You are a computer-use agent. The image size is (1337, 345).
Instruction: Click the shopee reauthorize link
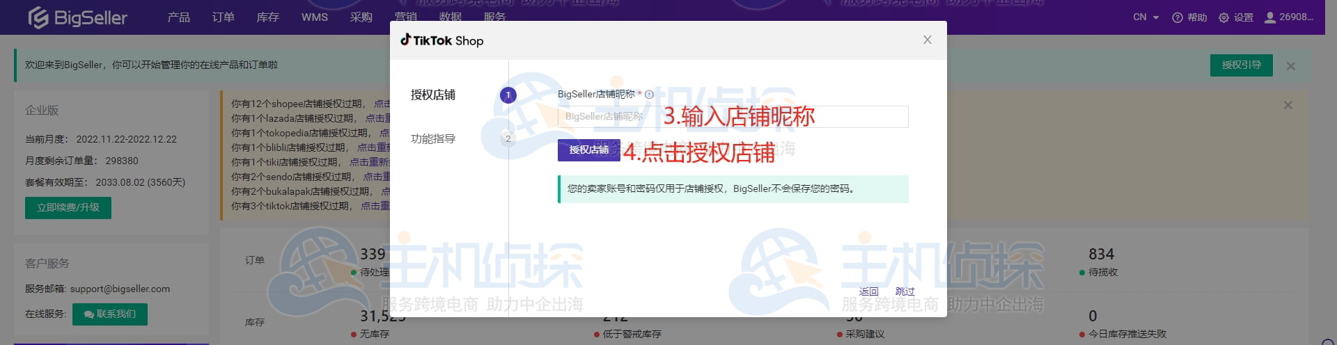(382, 104)
